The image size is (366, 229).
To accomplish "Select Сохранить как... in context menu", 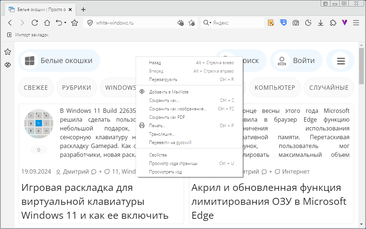I will tap(189, 100).
